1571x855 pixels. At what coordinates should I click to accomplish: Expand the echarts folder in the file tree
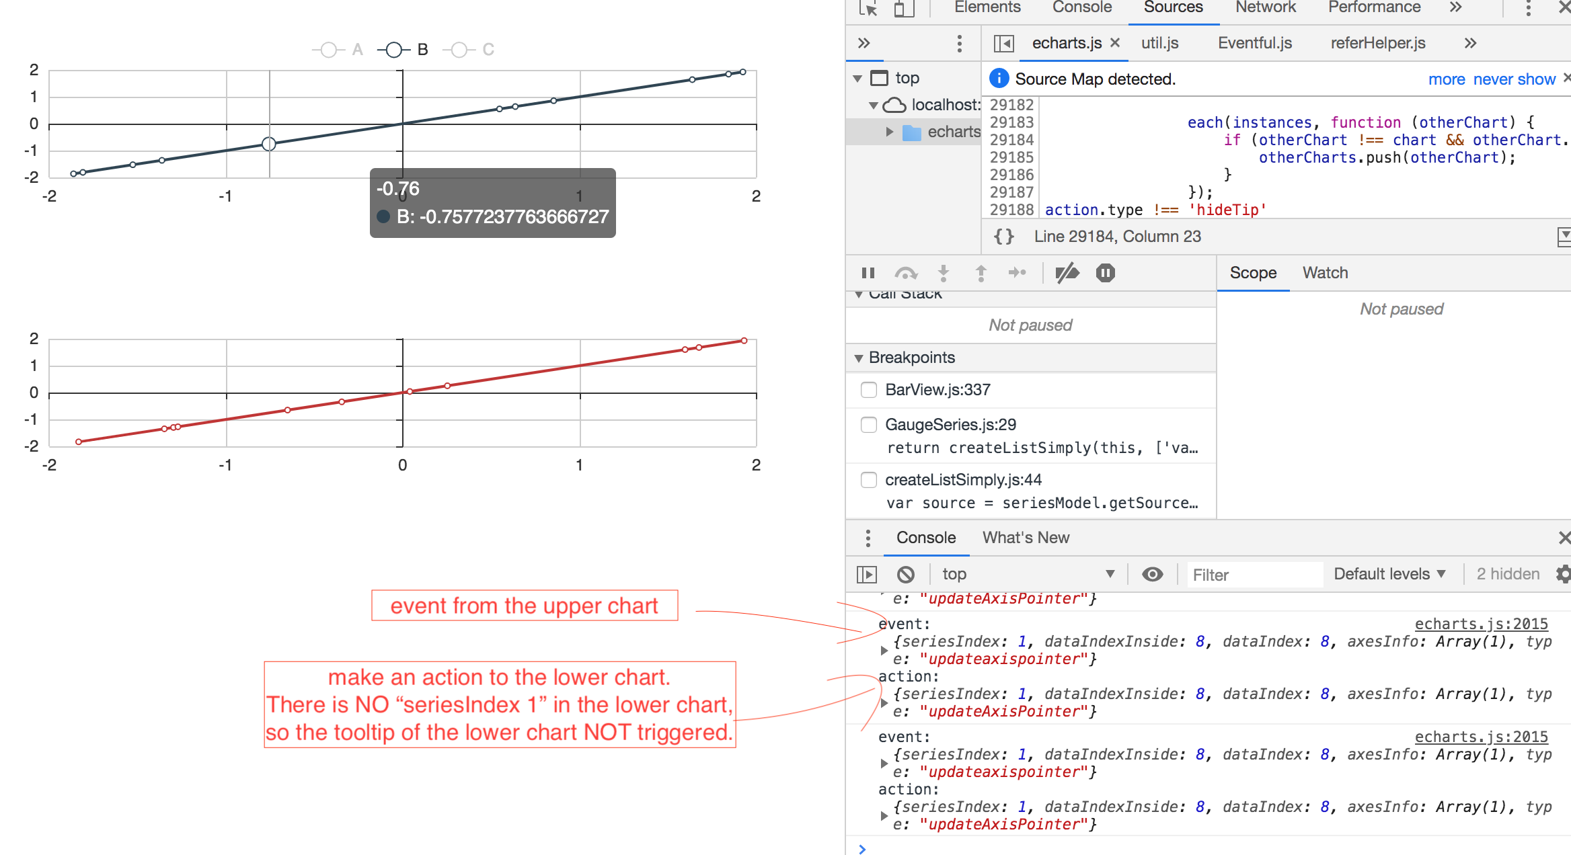click(890, 131)
